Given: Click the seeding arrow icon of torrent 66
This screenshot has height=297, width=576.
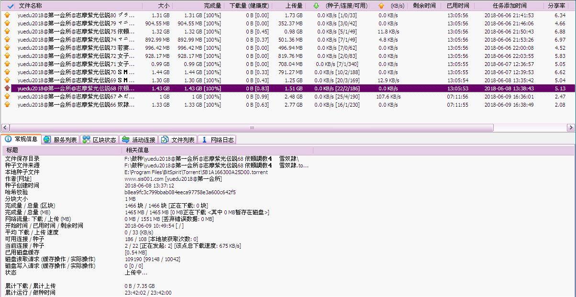Looking at the screenshot, I should coord(7,105).
